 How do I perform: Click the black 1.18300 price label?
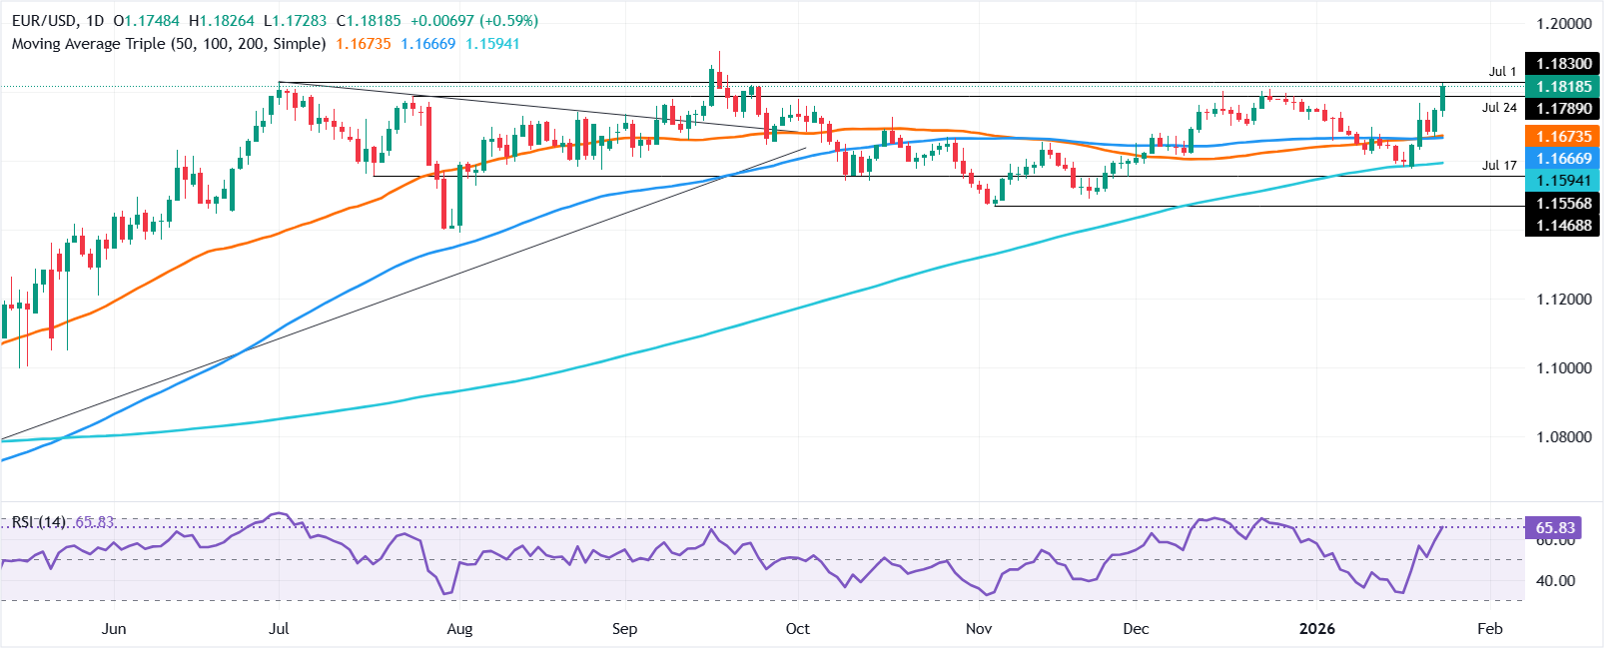pyautogui.click(x=1563, y=64)
